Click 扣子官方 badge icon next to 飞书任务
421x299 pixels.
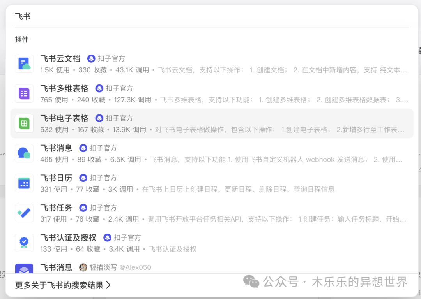(83, 208)
